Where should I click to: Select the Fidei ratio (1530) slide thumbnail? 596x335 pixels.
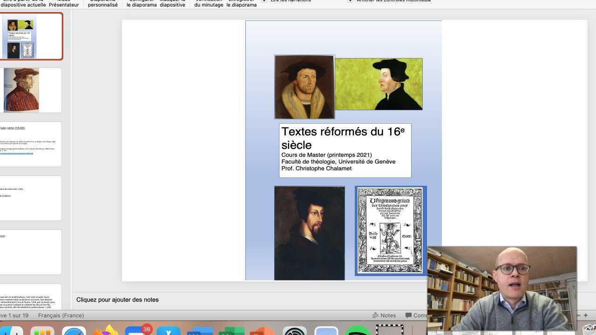(31, 144)
